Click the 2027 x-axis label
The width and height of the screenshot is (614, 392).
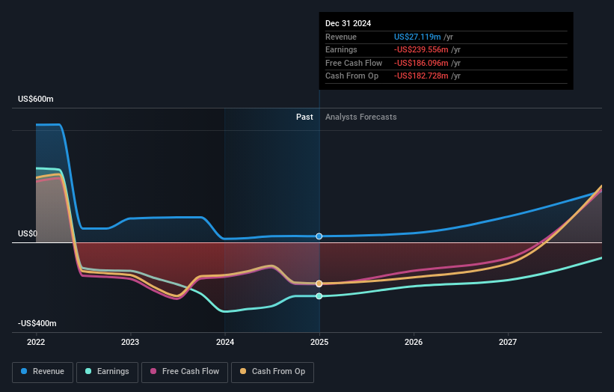tap(508, 342)
